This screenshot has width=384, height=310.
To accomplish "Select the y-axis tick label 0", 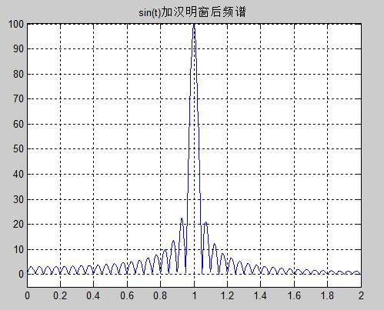I will pyautogui.click(x=21, y=275).
